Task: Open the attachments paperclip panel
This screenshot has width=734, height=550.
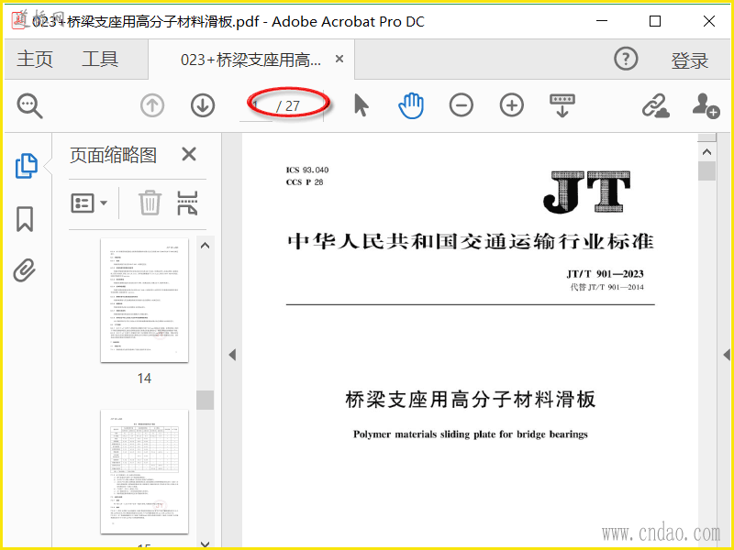Action: pyautogui.click(x=25, y=269)
